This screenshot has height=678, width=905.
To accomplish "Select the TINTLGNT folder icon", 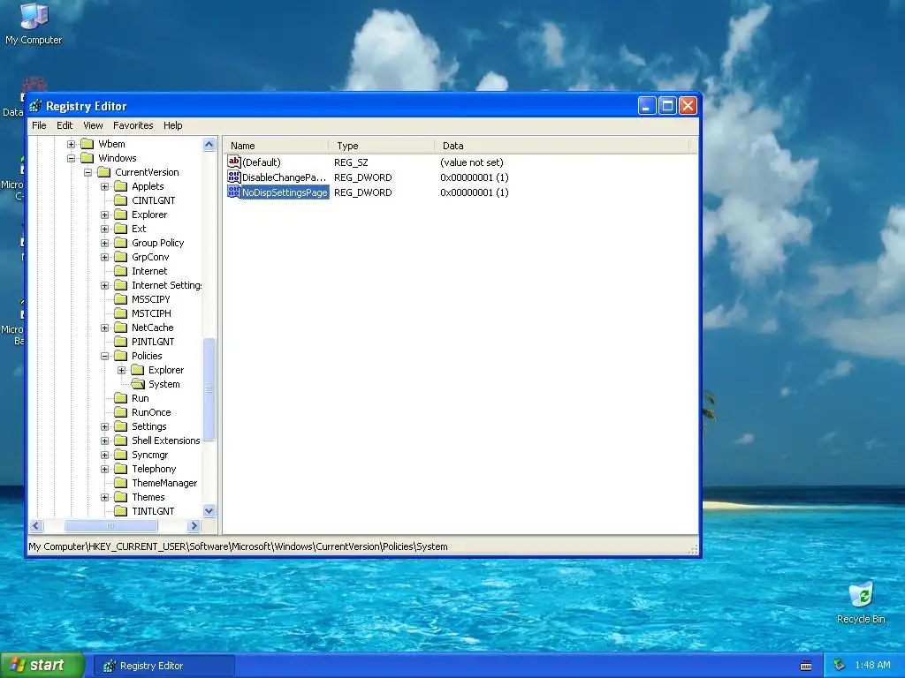I will [120, 511].
